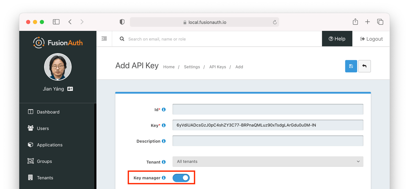Click the info icon next to Tenant
The height and width of the screenshot is (189, 409).
click(164, 162)
